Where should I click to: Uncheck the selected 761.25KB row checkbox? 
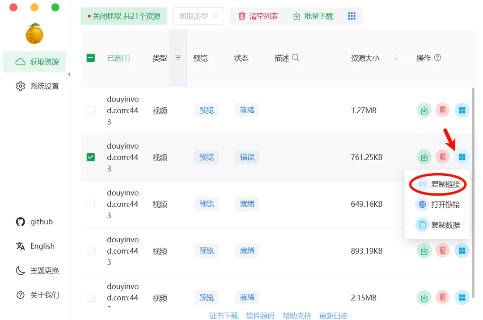[x=91, y=157]
